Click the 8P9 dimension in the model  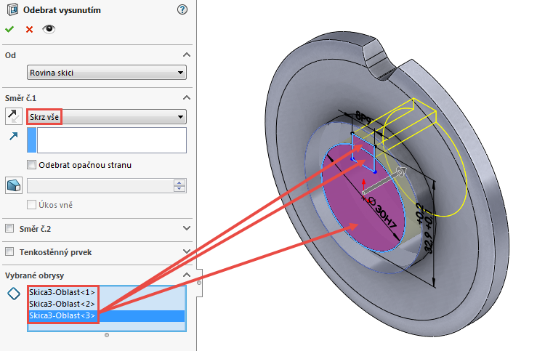[x=363, y=118]
